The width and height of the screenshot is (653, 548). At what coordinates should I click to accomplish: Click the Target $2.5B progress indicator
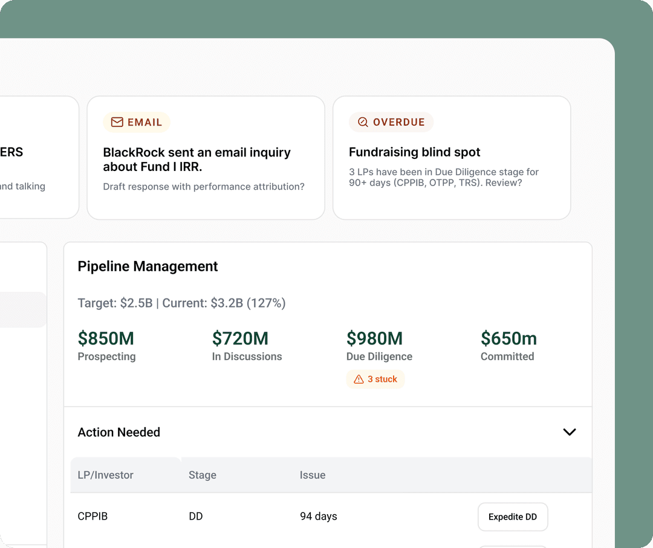(x=181, y=303)
